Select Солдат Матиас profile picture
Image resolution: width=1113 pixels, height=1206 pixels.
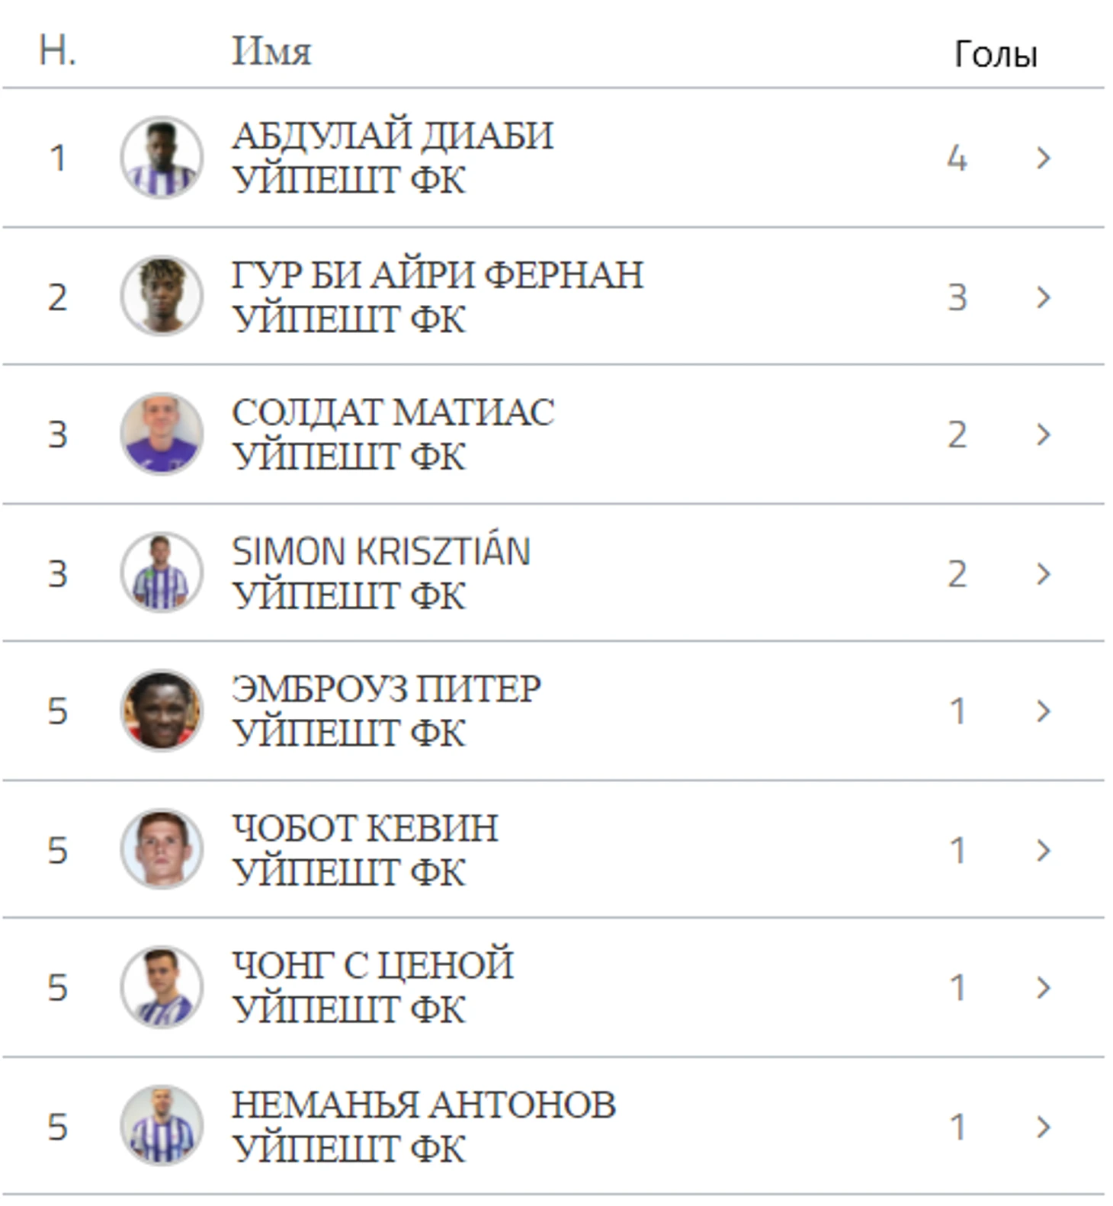[162, 435]
